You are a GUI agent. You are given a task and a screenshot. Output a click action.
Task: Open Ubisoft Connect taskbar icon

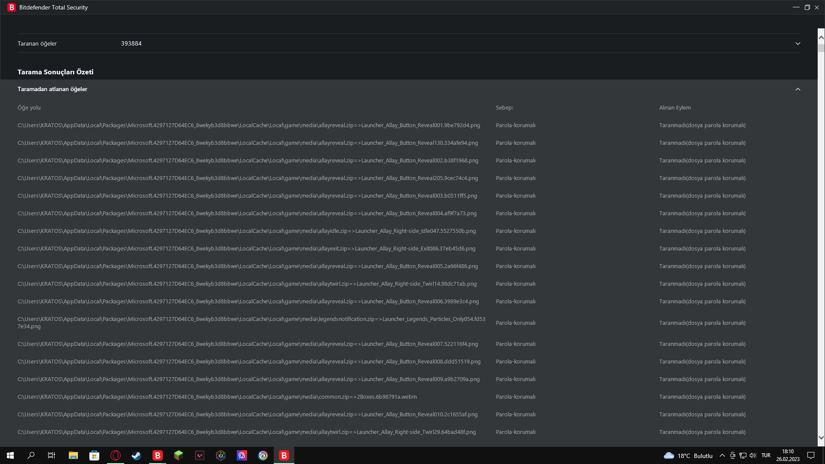coord(263,455)
